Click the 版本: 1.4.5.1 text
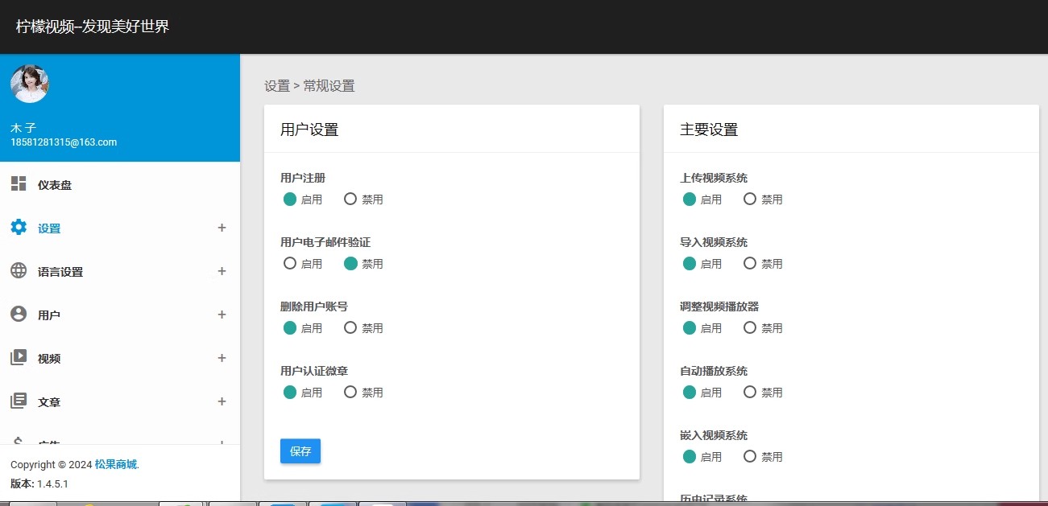This screenshot has width=1048, height=506. click(x=39, y=483)
